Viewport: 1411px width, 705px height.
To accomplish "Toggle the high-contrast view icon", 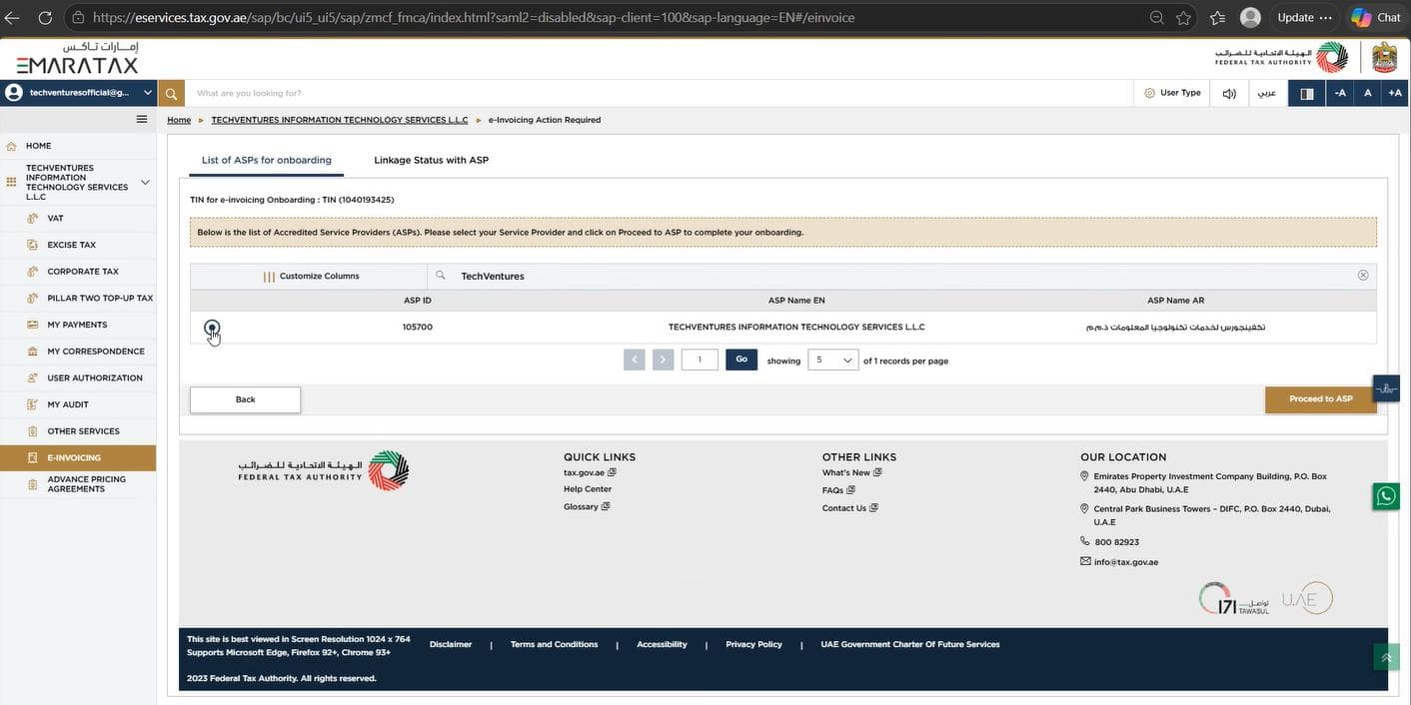I will point(1306,93).
